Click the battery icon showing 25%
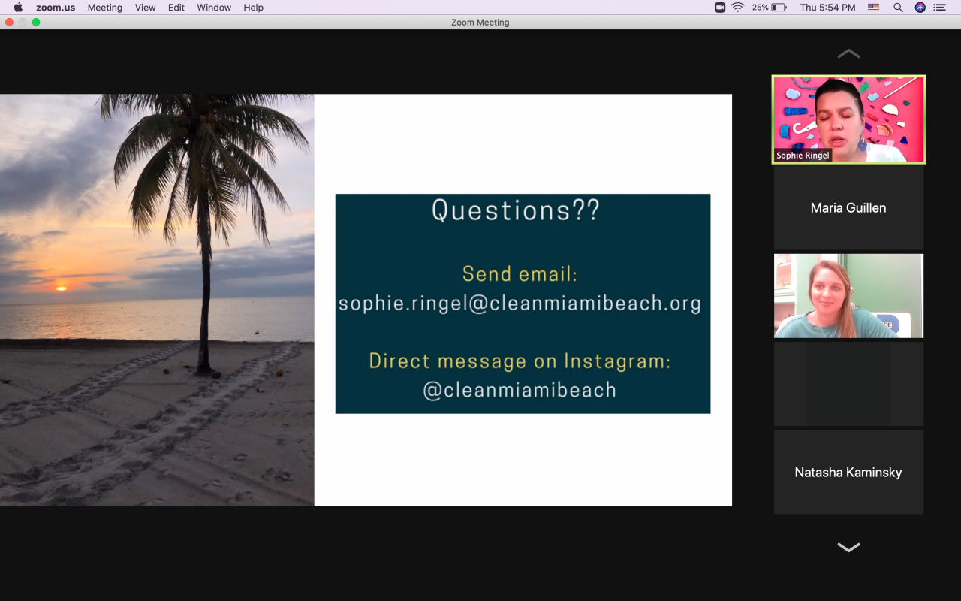Viewport: 961px width, 601px height. (779, 8)
